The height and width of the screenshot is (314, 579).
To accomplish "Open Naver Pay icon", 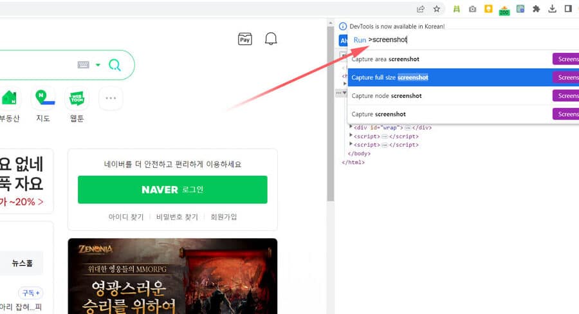I will 245,39.
